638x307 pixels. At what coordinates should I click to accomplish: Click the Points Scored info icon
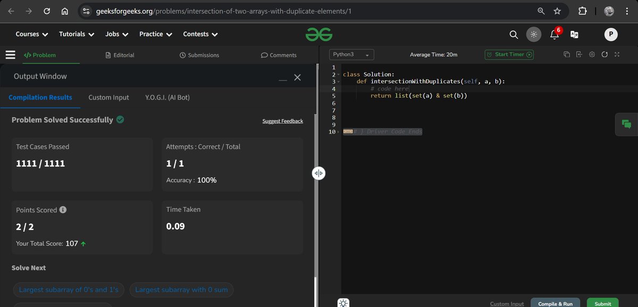coord(63,210)
